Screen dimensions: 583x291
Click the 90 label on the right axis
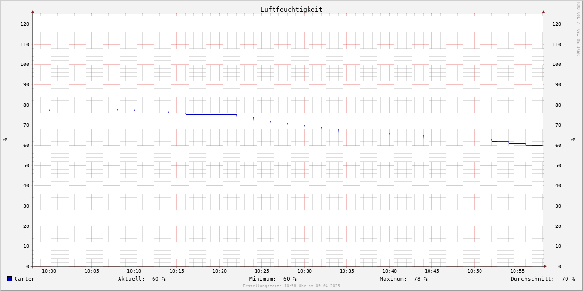point(558,84)
